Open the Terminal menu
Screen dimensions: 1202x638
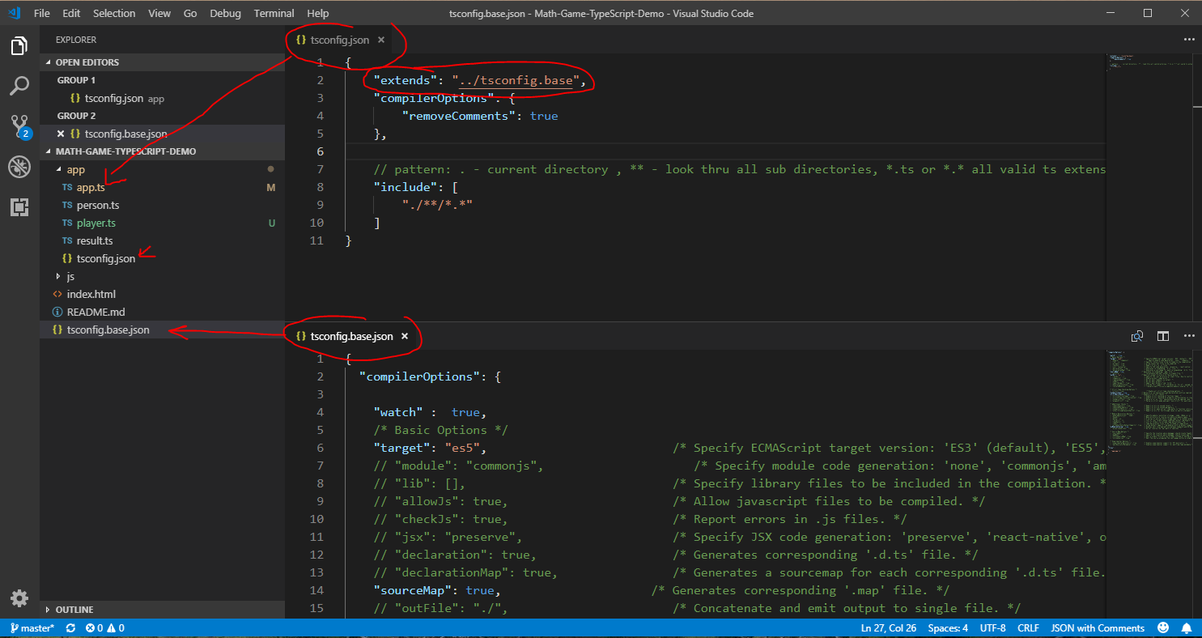pyautogui.click(x=274, y=13)
